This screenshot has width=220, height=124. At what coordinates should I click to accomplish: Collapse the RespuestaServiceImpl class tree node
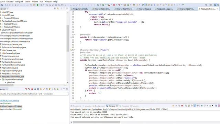pyautogui.click(x=1, y=80)
